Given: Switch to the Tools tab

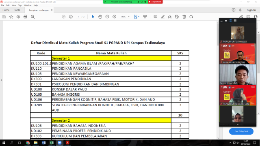Looking at the screenshot, I should point(17,10).
